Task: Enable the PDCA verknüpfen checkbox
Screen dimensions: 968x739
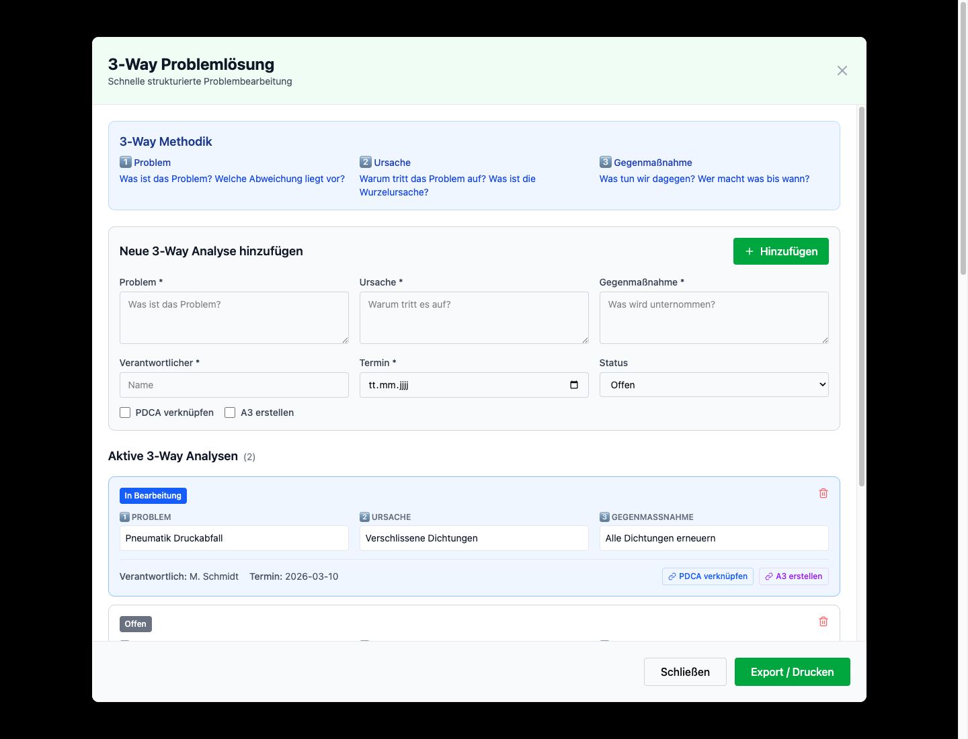Action: 125,412
